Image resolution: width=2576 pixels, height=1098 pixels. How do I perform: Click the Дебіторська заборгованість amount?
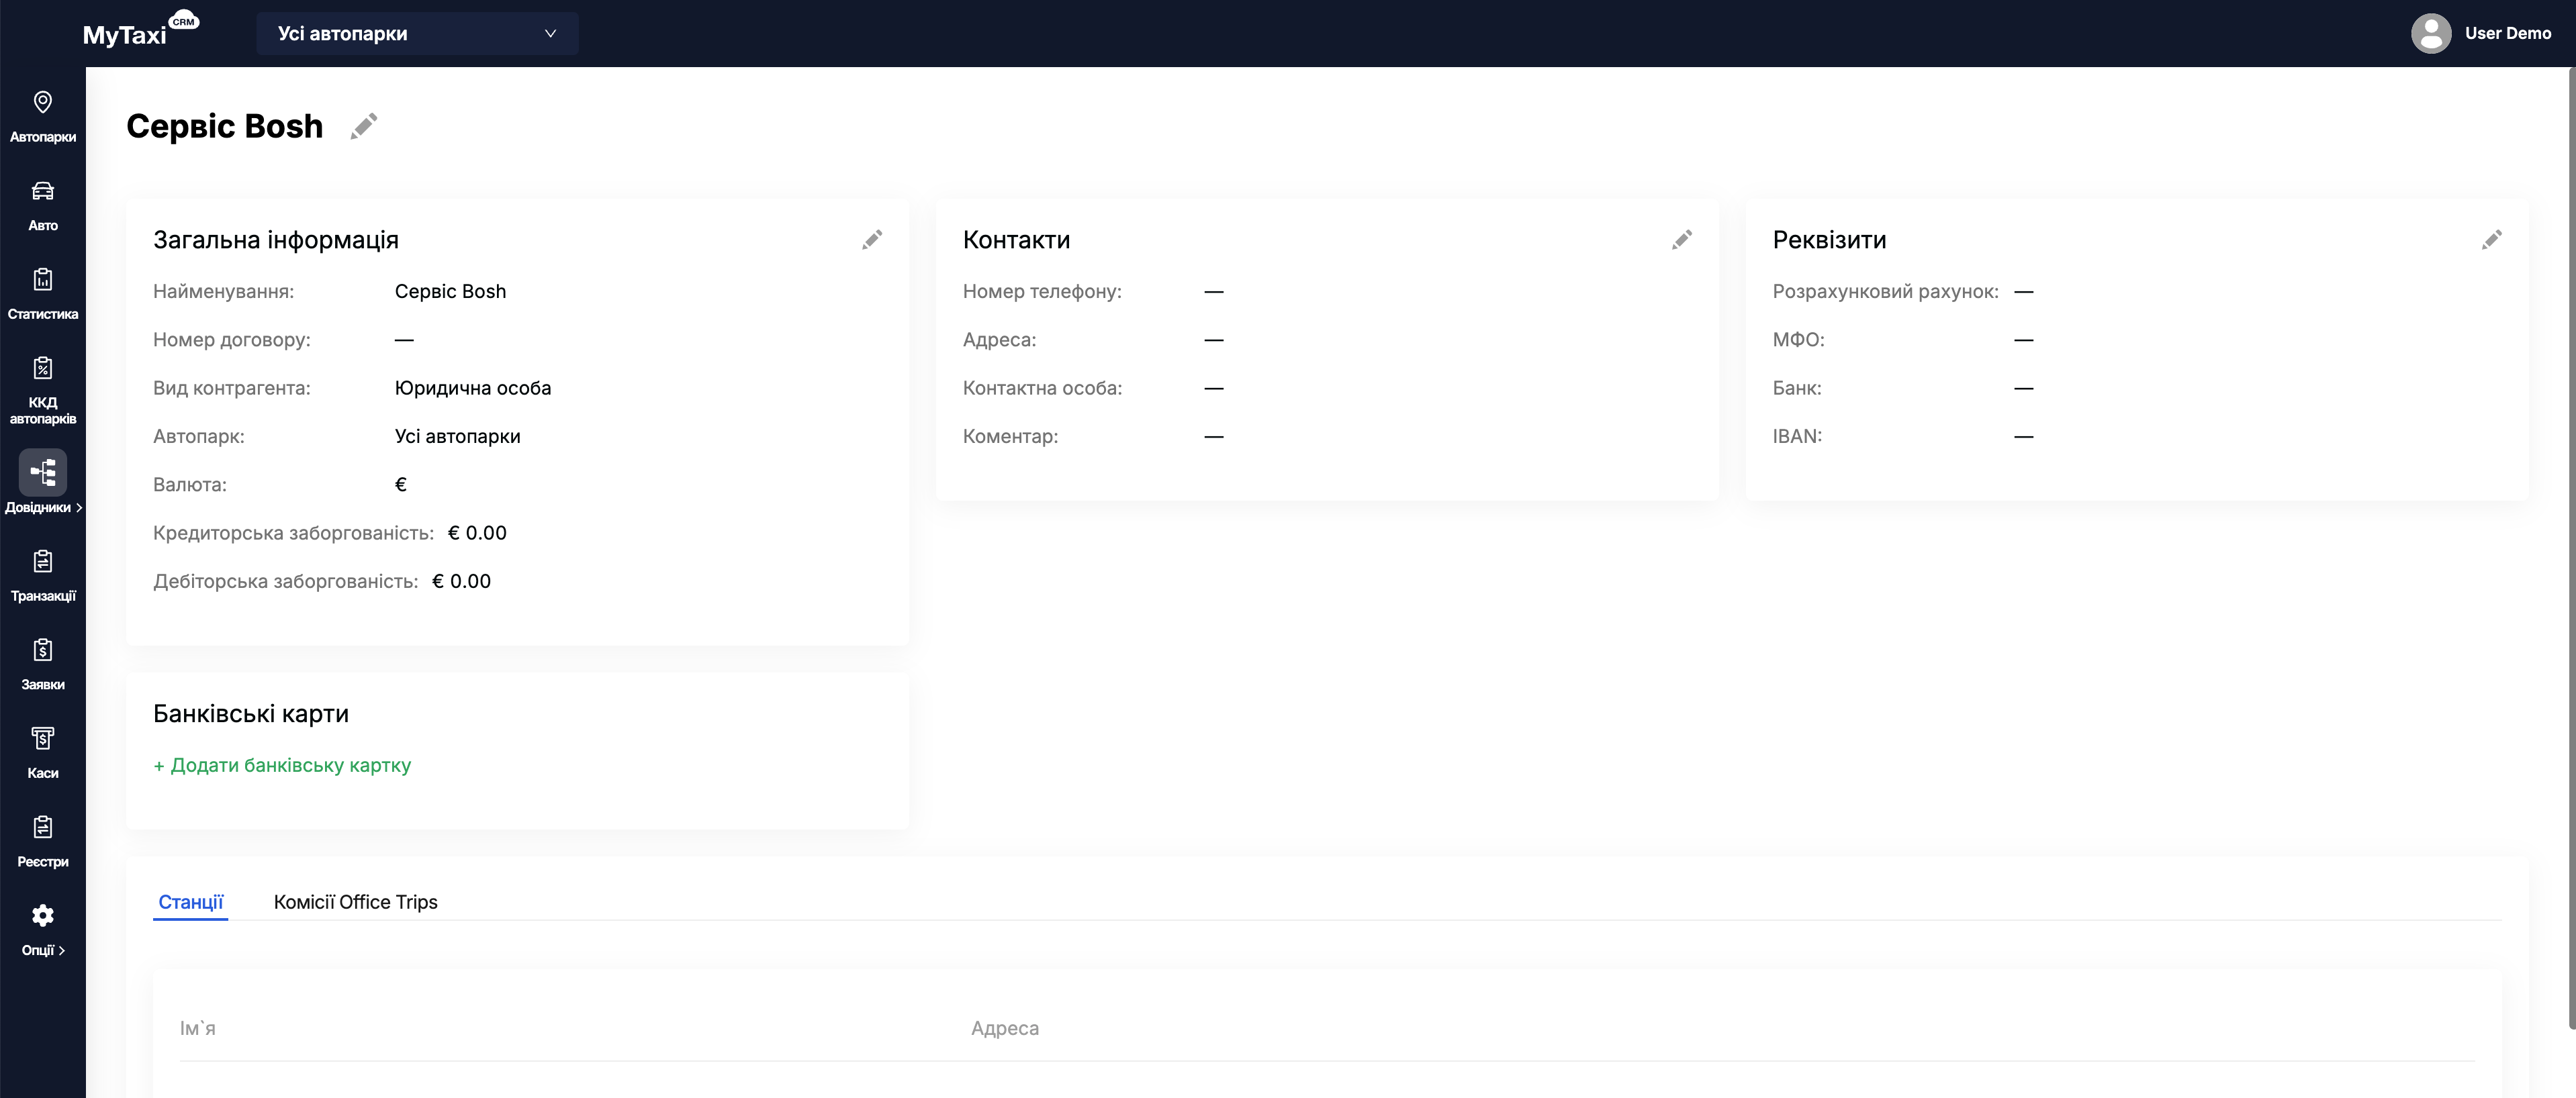[x=461, y=581]
